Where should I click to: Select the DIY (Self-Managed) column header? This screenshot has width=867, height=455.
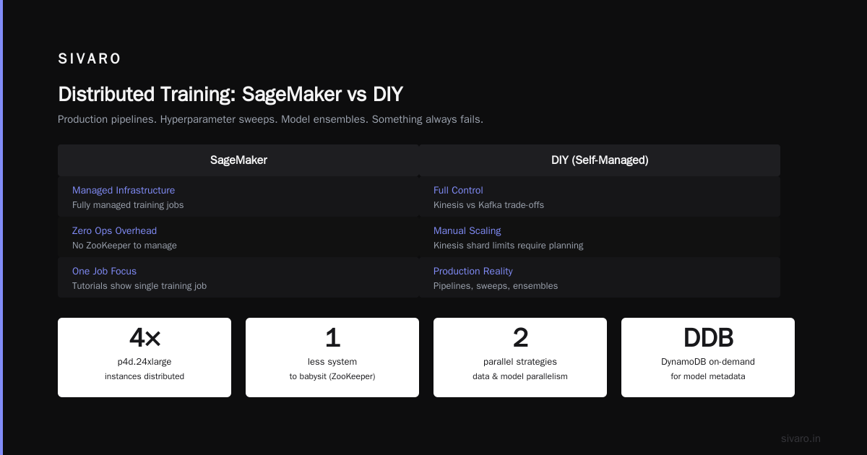point(600,160)
